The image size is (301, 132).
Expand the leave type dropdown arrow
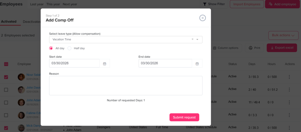[x=198, y=40]
